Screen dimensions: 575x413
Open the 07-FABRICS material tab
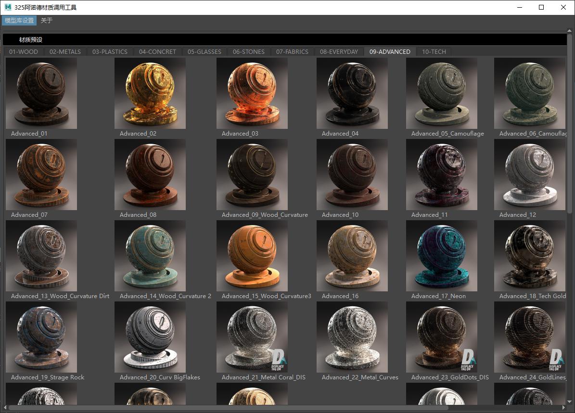click(x=292, y=52)
